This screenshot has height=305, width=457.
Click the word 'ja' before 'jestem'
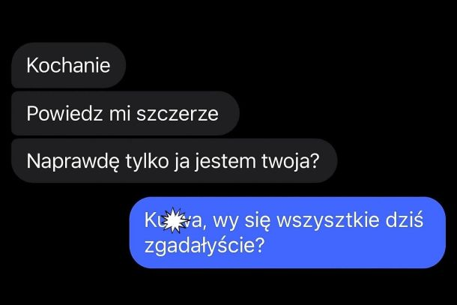(x=182, y=162)
